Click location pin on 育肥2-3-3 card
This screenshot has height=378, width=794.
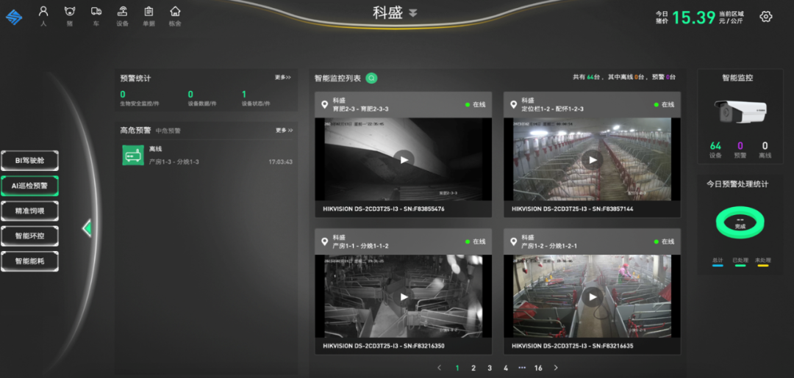(325, 105)
